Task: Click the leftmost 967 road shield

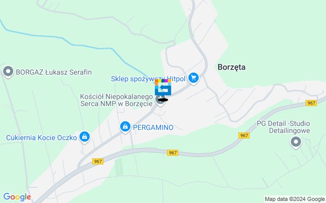Action: click(x=98, y=161)
